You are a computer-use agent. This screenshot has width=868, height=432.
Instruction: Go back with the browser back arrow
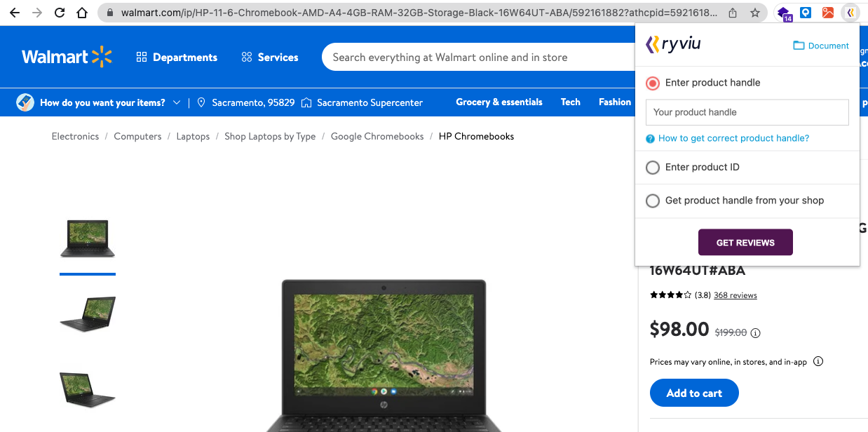(14, 13)
